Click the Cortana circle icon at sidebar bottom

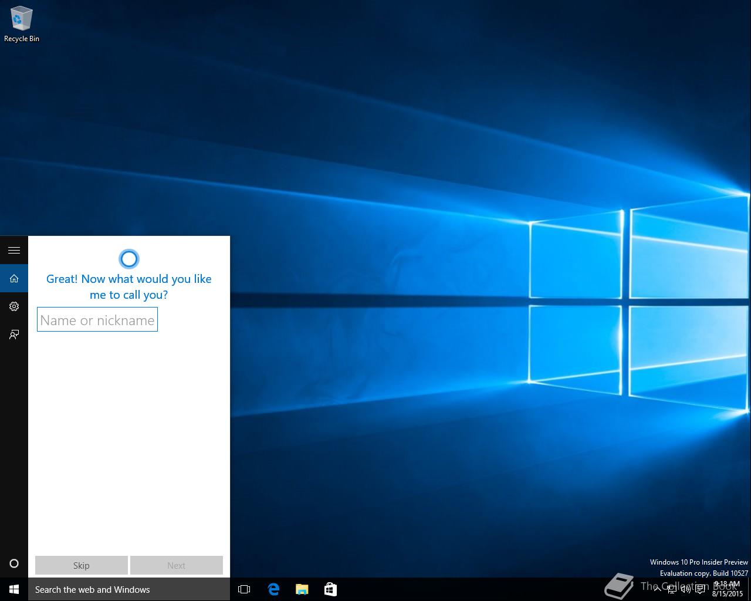tap(14, 563)
